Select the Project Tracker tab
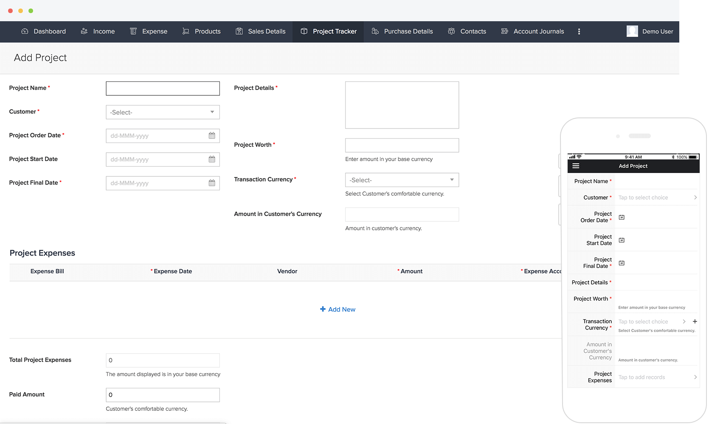The image size is (709, 424). tap(328, 31)
